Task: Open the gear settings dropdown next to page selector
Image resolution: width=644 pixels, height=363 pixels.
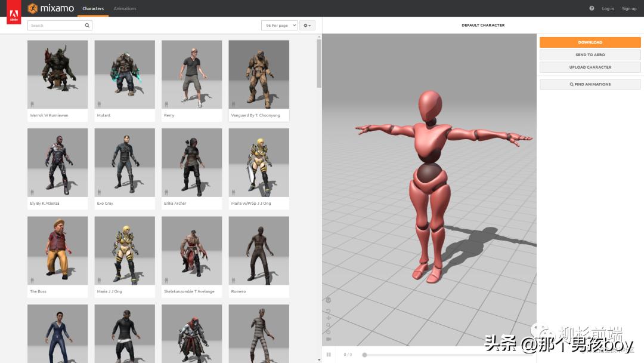Action: coord(306,25)
